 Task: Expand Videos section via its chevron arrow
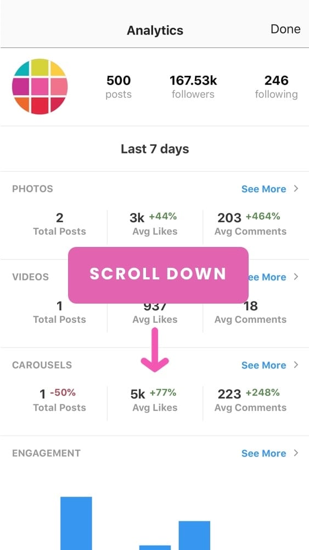(296, 277)
